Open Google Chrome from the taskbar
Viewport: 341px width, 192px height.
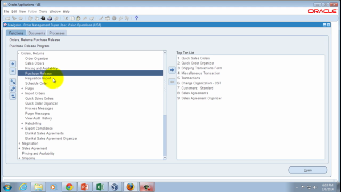69,187
